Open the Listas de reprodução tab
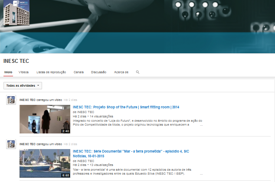 [x=51, y=72]
